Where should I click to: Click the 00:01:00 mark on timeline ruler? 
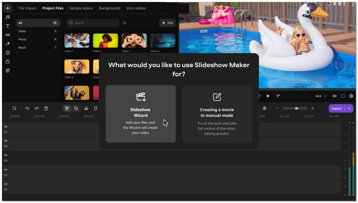pos(39,117)
